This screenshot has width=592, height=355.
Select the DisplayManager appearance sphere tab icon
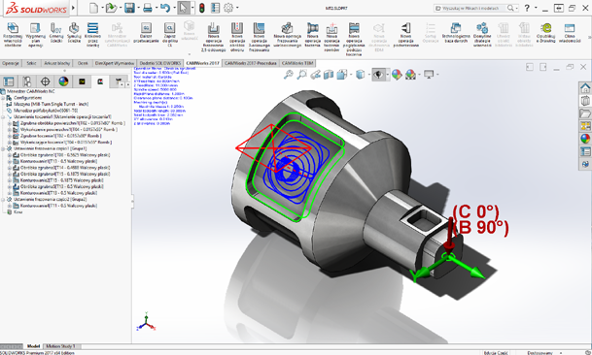[x=63, y=81]
